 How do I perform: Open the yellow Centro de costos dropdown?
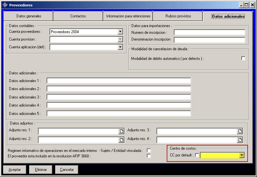[x=242, y=155]
